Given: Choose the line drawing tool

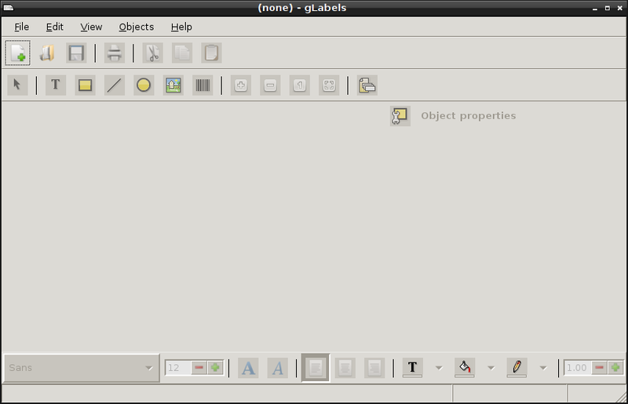Looking at the screenshot, I should pos(115,85).
